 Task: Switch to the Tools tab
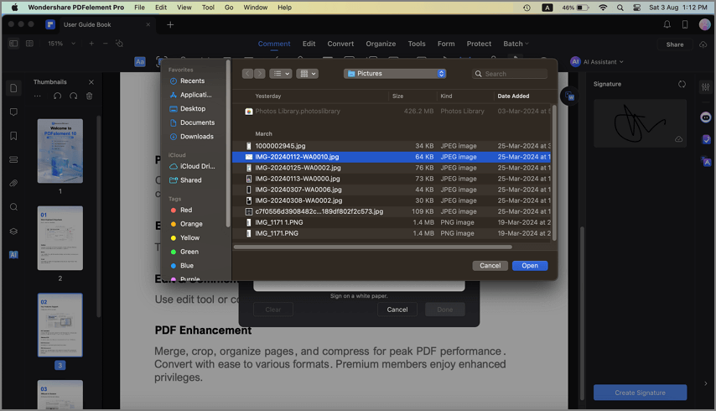pyautogui.click(x=417, y=44)
